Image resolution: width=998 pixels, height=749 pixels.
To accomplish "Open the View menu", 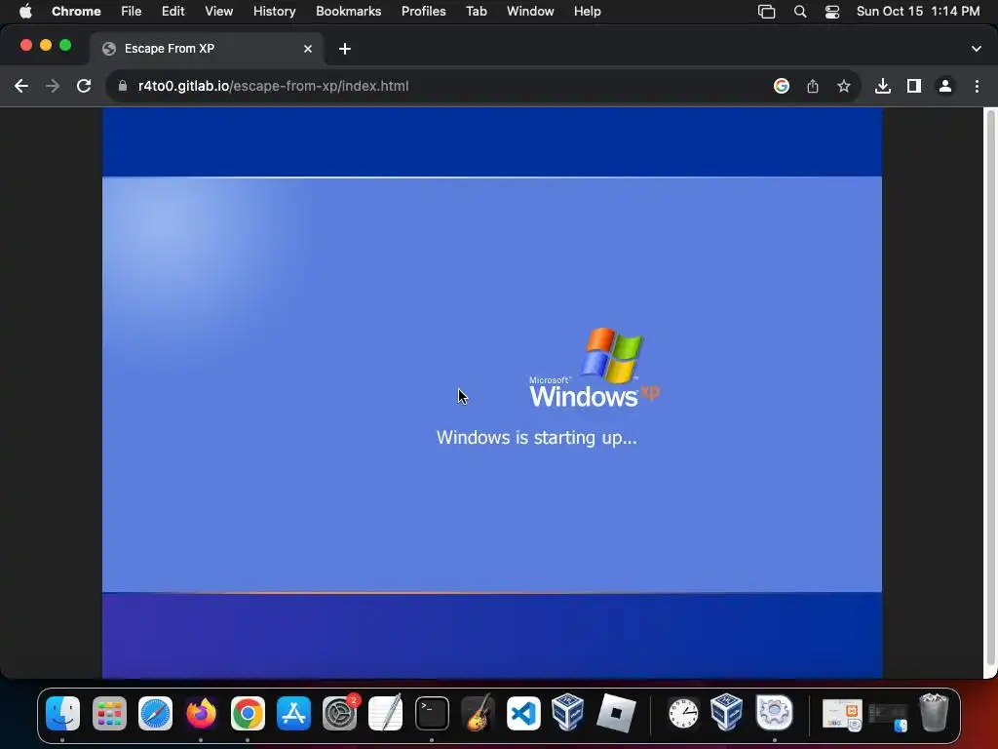I will (x=219, y=12).
